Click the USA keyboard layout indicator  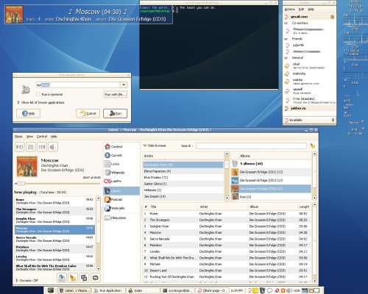(297, 290)
